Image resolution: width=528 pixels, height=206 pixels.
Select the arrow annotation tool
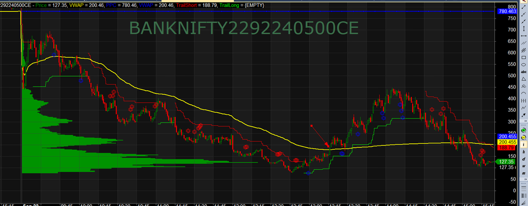524,115
